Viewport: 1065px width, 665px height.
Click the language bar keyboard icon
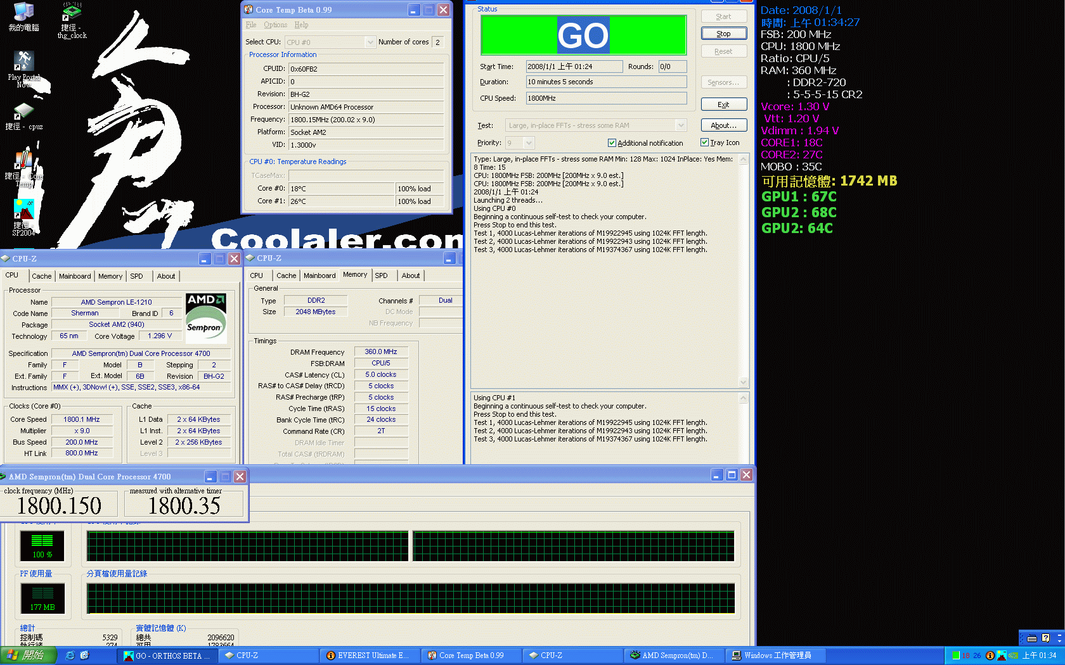(1032, 638)
